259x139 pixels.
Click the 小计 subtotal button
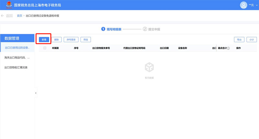coord(252,40)
